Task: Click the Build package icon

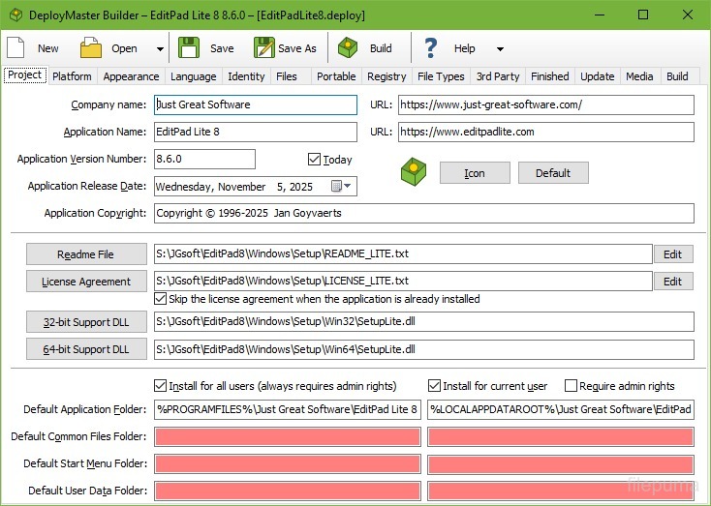Action: coord(349,47)
